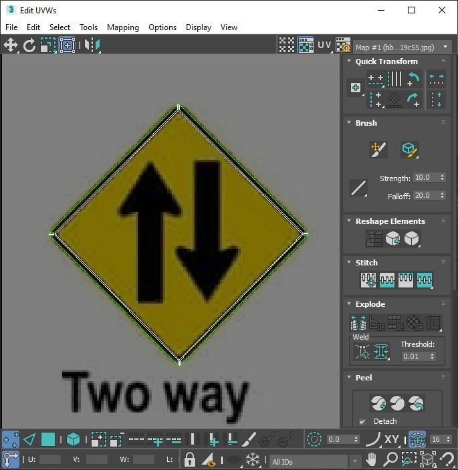Click the Strength spinner arrows

click(x=443, y=177)
